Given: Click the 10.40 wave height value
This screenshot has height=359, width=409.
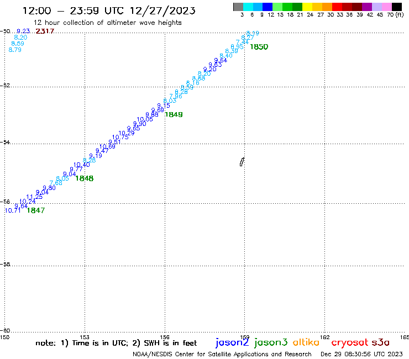Looking at the screenshot, I should 82,165.
